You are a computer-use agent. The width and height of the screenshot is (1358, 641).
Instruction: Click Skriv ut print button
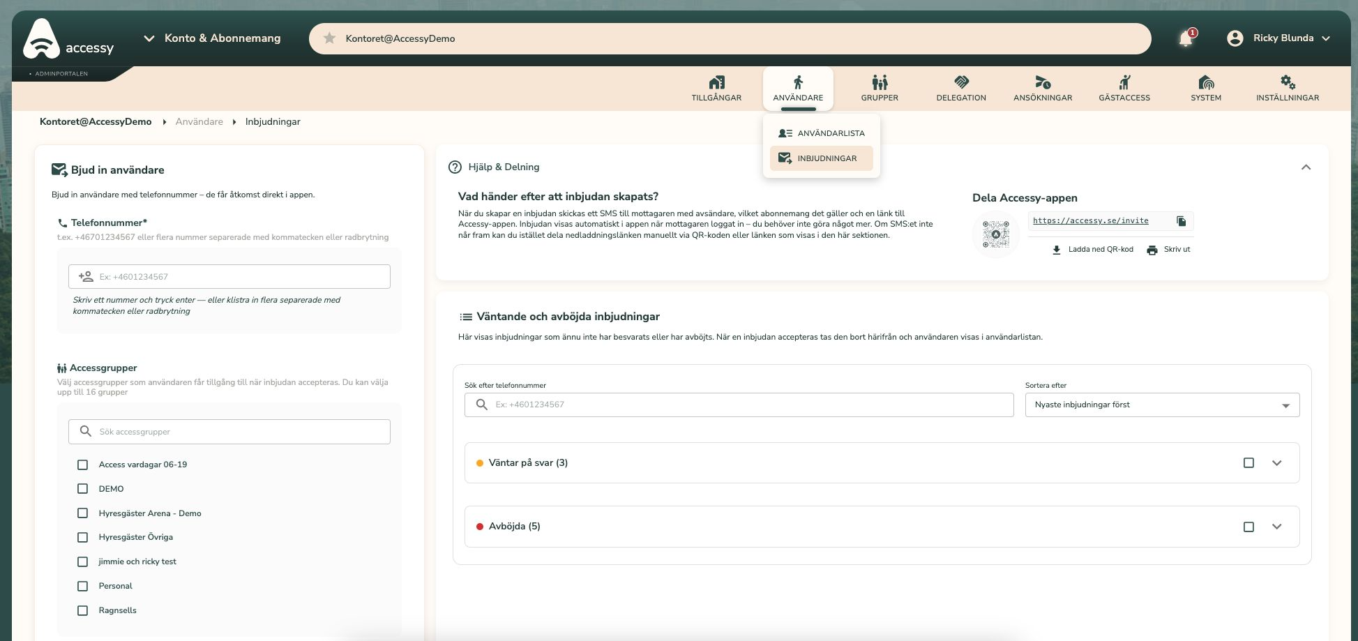point(1169,250)
